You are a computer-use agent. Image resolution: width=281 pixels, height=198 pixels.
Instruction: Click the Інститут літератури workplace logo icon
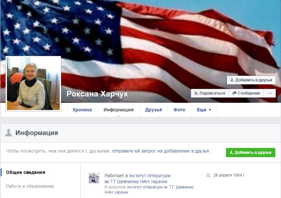click(x=94, y=178)
